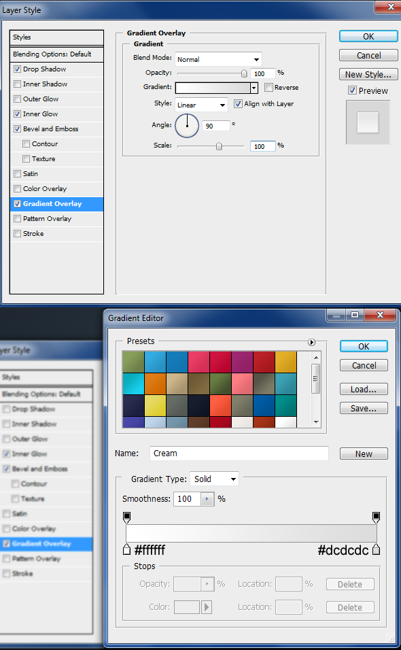The height and width of the screenshot is (650, 401).
Task: Click the Opacity percentage field
Action: [x=262, y=74]
